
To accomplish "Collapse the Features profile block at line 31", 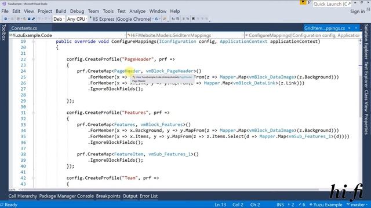I will click(34, 113).
